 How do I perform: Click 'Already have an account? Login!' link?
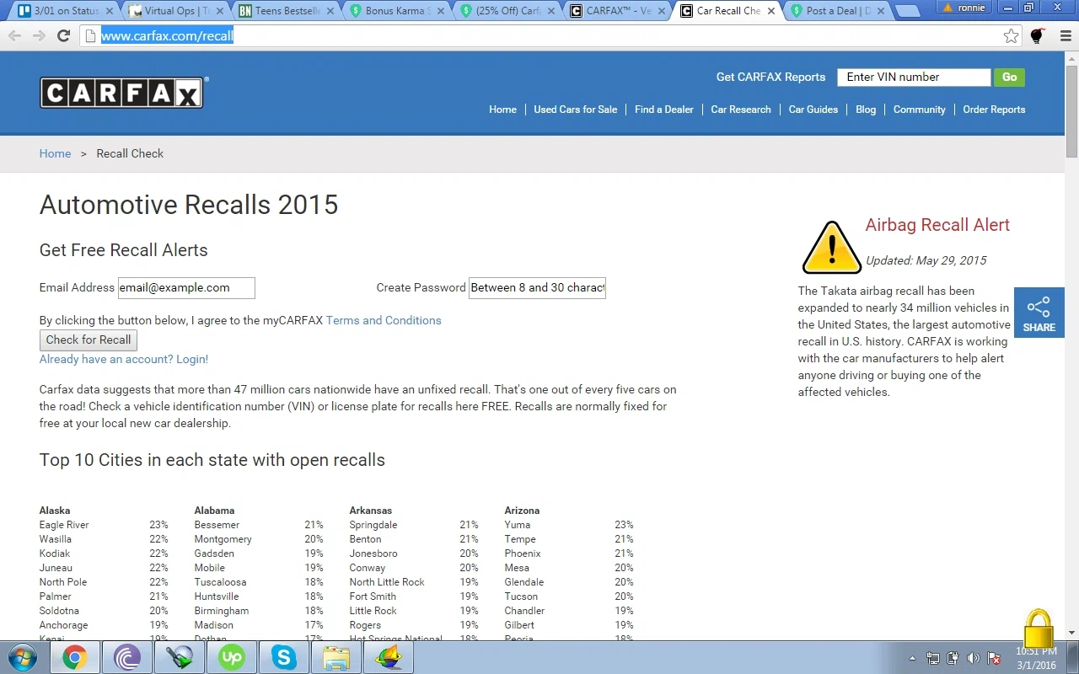[x=124, y=359]
